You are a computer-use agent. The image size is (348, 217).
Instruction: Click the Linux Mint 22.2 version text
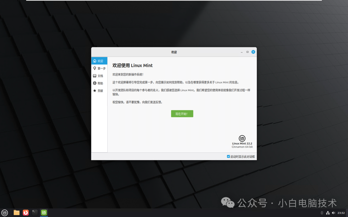click(x=242, y=143)
